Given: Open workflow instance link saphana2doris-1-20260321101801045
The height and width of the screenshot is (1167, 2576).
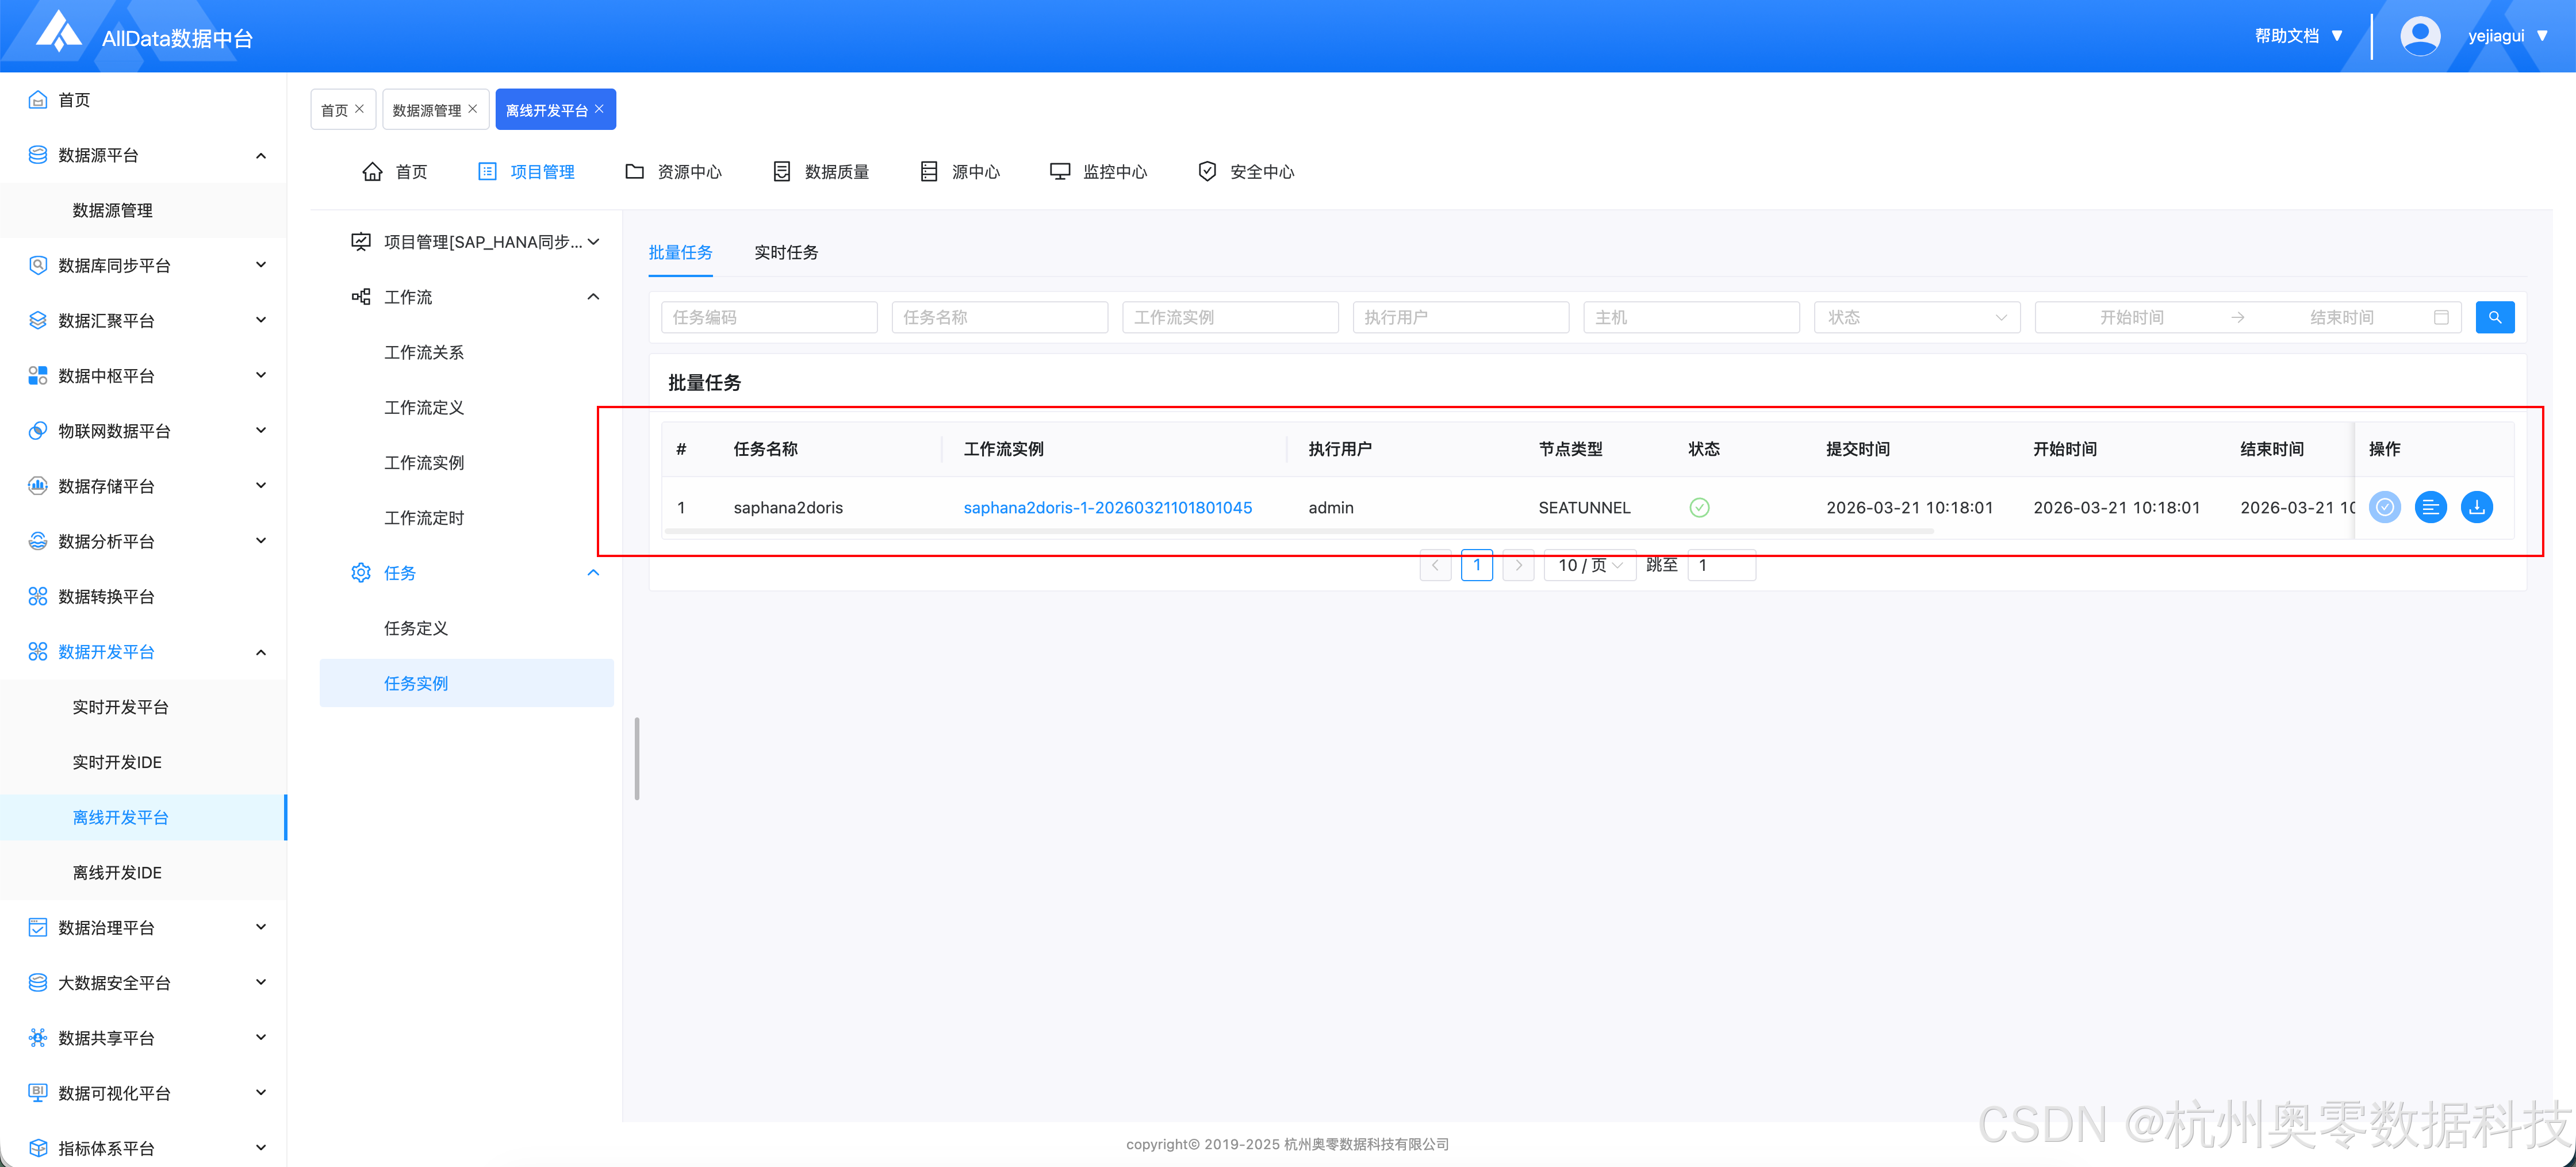Looking at the screenshot, I should [1107, 507].
